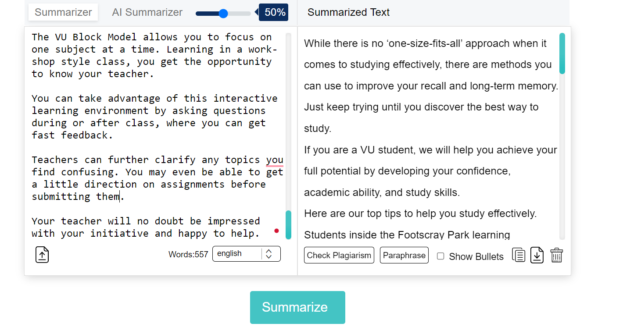Click the 50% summary length badge
Viewport: 623px width, 327px height.
click(274, 12)
